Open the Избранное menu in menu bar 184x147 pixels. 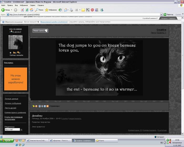coord(24,6)
